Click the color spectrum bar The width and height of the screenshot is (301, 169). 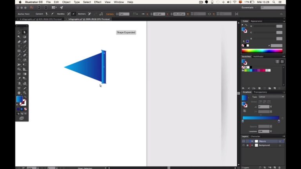[x=262, y=51]
